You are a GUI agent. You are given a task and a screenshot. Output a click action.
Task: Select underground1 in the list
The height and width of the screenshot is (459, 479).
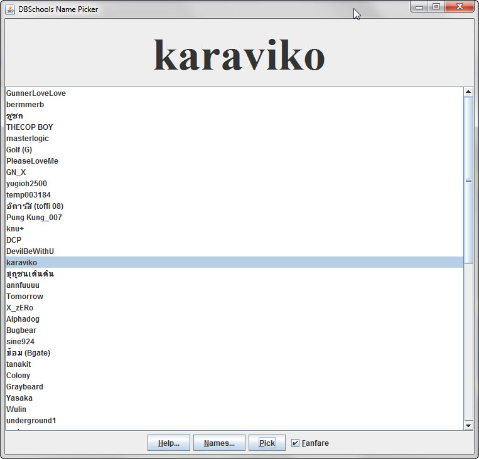pyautogui.click(x=234, y=421)
